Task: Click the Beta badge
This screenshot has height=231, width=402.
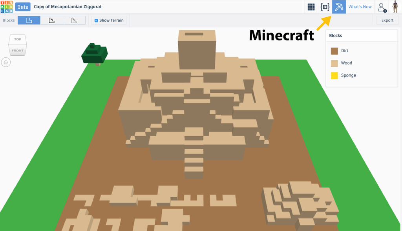Action: click(x=23, y=7)
